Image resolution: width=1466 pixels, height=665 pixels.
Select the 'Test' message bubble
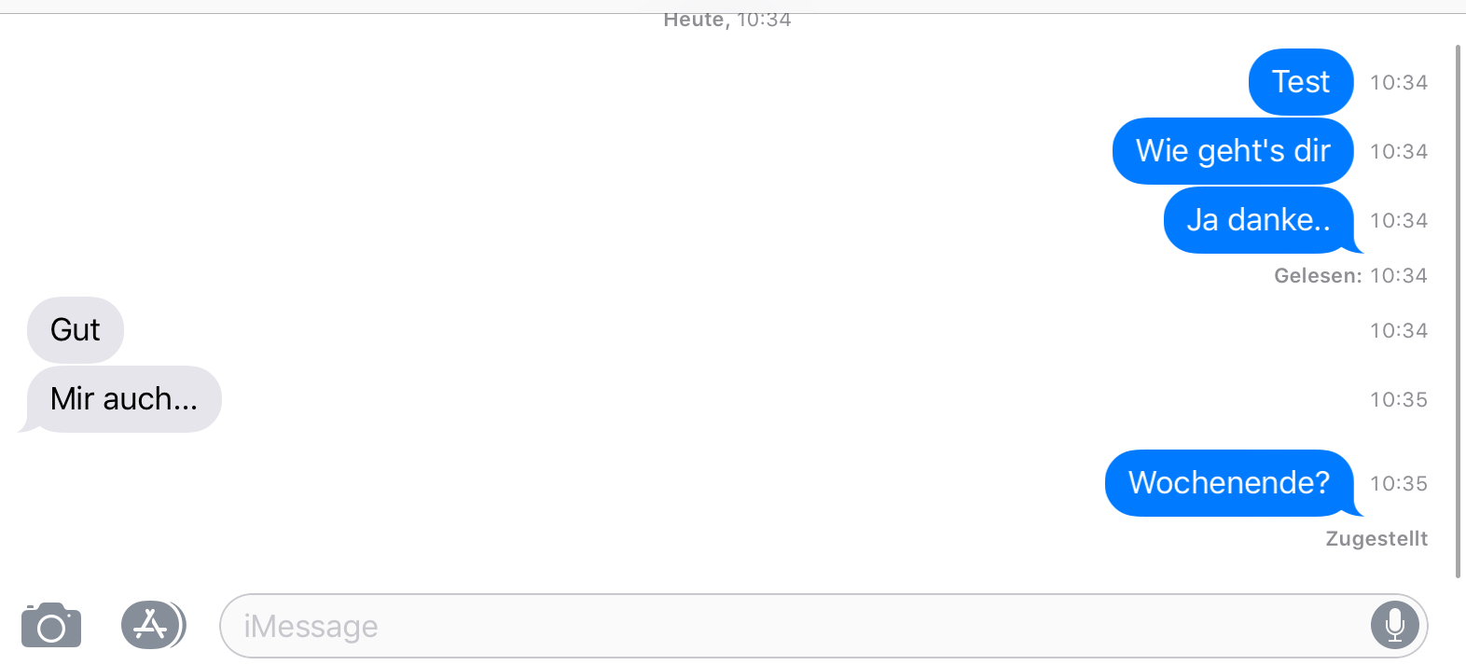point(1301,82)
